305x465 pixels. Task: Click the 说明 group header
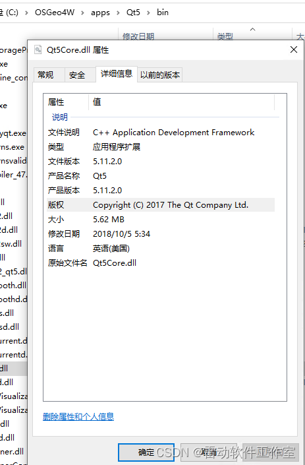click(x=60, y=117)
